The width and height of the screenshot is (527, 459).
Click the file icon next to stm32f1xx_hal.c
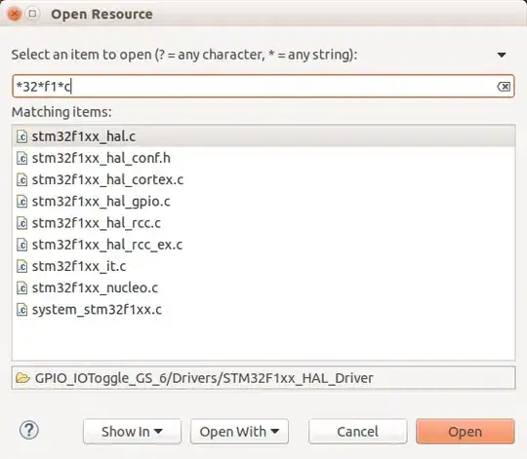click(22, 136)
